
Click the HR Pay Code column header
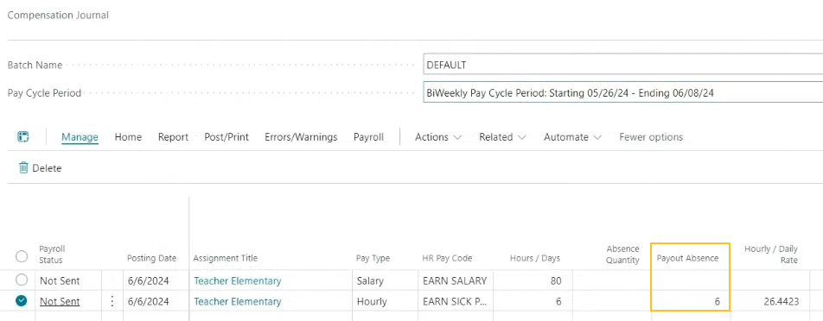click(x=447, y=258)
